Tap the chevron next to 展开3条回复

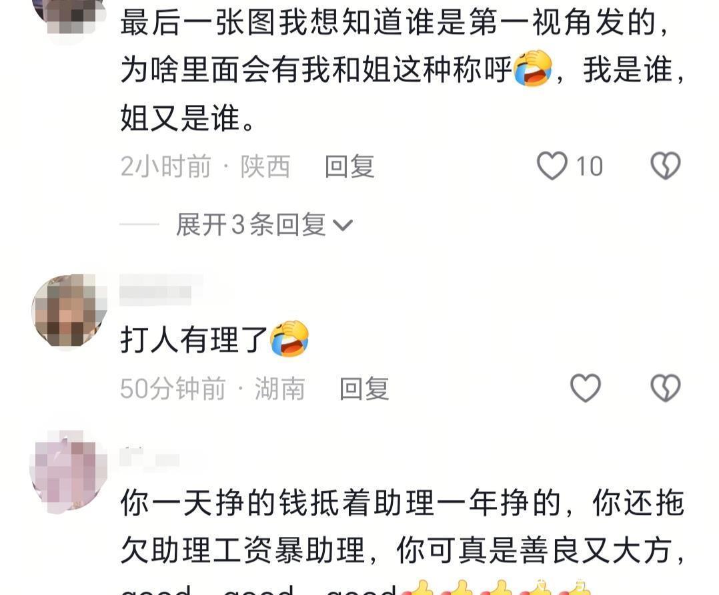(343, 226)
